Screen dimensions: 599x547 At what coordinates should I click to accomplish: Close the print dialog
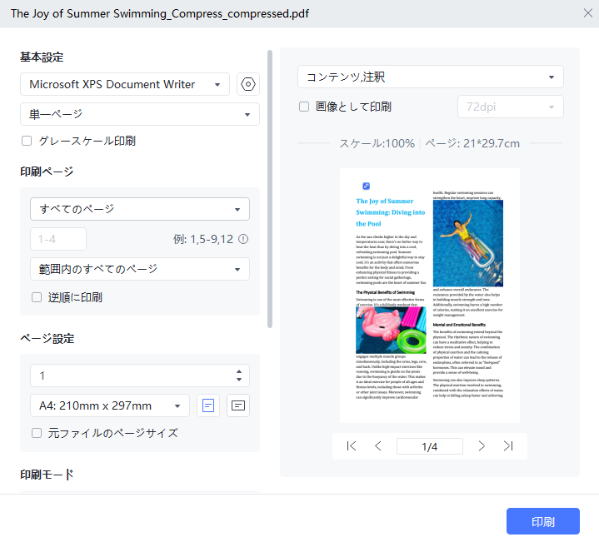point(588,13)
